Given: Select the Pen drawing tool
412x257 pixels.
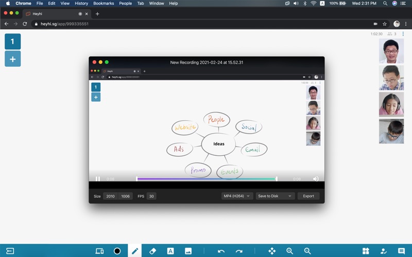Looking at the screenshot, I should coord(135,251).
